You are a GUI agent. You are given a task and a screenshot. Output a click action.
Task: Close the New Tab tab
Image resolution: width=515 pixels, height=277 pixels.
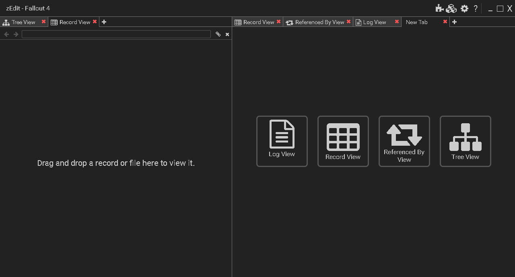coord(445,22)
